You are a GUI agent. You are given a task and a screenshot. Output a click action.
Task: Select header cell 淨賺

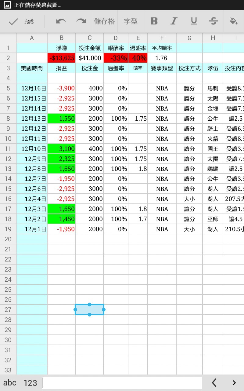pos(61,48)
